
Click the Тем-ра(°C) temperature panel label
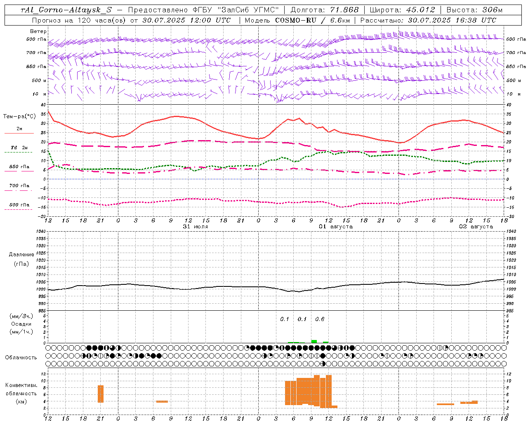[19, 117]
